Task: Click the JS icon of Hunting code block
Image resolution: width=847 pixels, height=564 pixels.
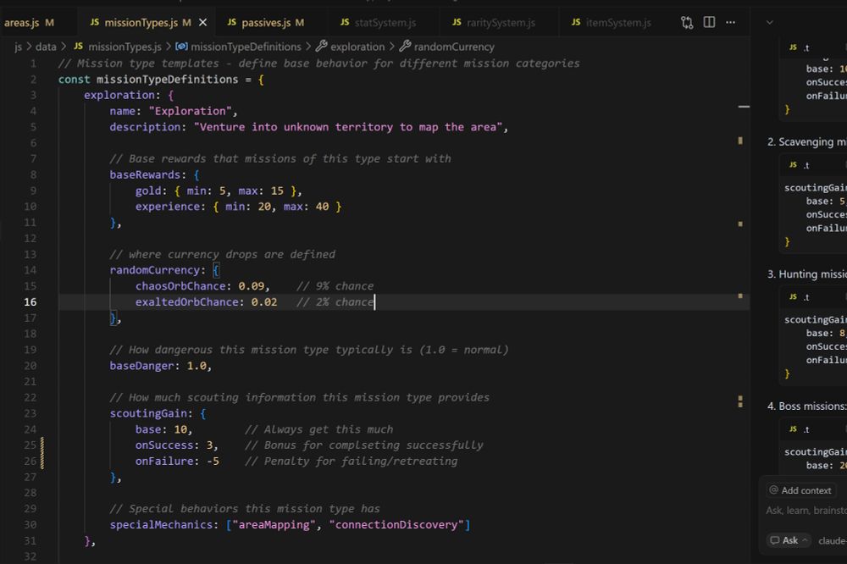Action: coord(793,296)
